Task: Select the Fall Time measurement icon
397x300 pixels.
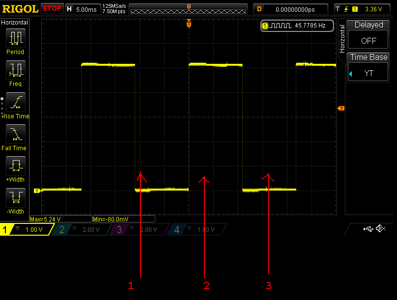Action: (x=15, y=134)
